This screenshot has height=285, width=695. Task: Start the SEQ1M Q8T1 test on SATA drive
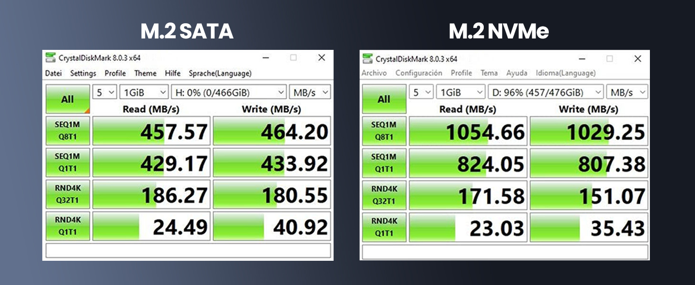pos(67,131)
